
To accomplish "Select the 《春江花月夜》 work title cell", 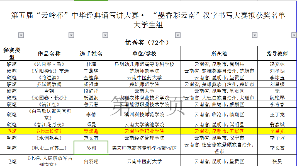I will [49, 124].
